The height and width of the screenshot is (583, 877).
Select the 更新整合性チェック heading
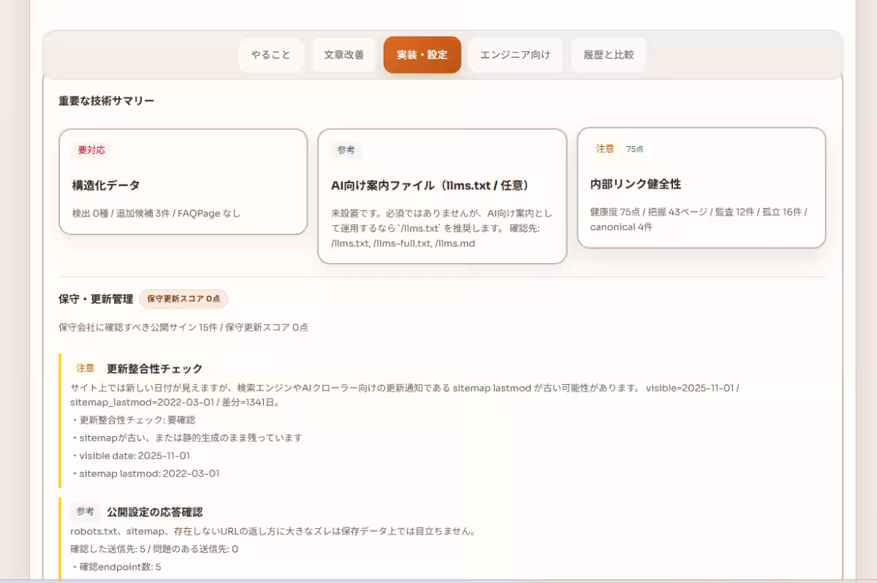(155, 368)
